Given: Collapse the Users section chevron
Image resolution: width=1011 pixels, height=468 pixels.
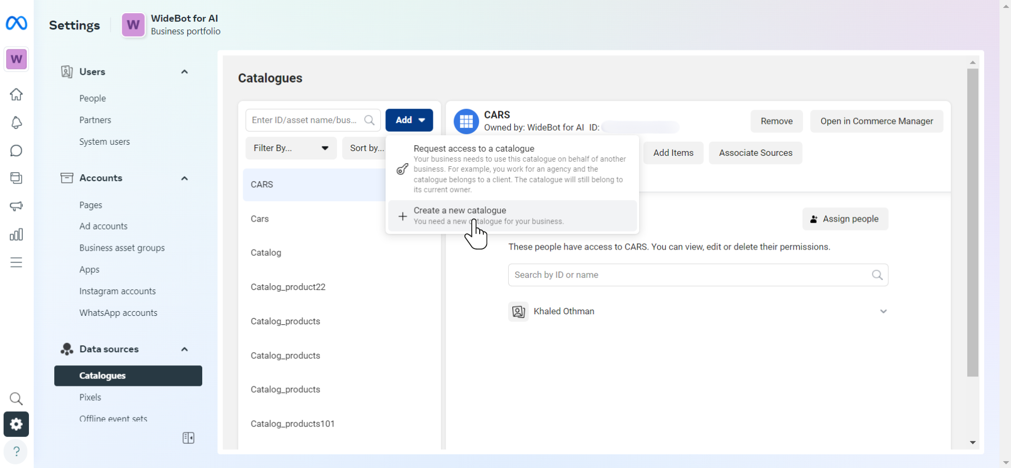Looking at the screenshot, I should tap(185, 72).
